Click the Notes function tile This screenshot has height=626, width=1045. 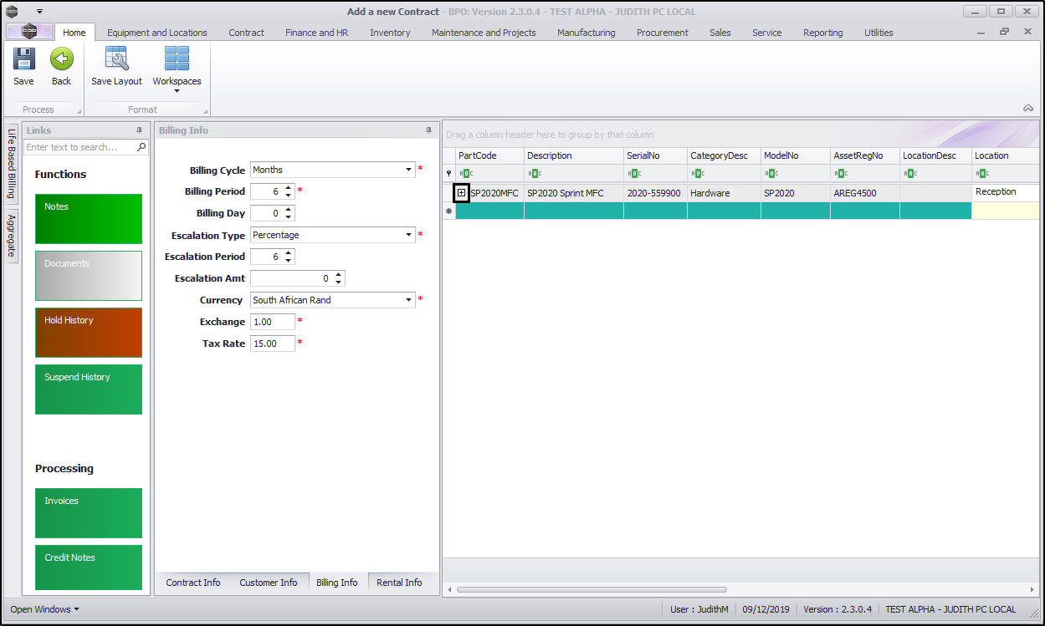[x=89, y=219]
